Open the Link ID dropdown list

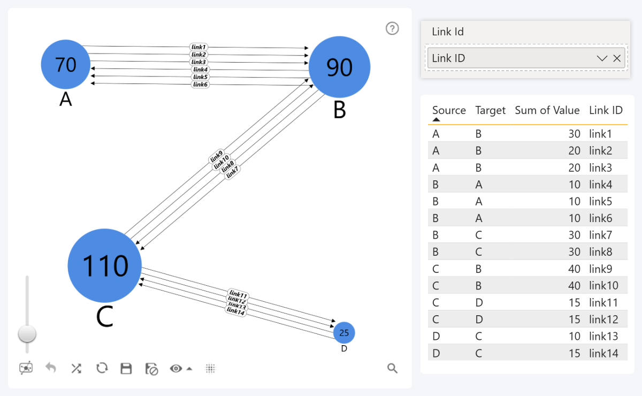[x=601, y=58]
